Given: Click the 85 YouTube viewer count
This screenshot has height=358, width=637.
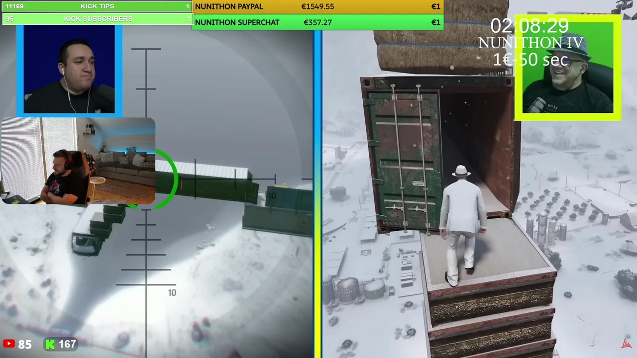Looking at the screenshot, I should pyautogui.click(x=25, y=344).
